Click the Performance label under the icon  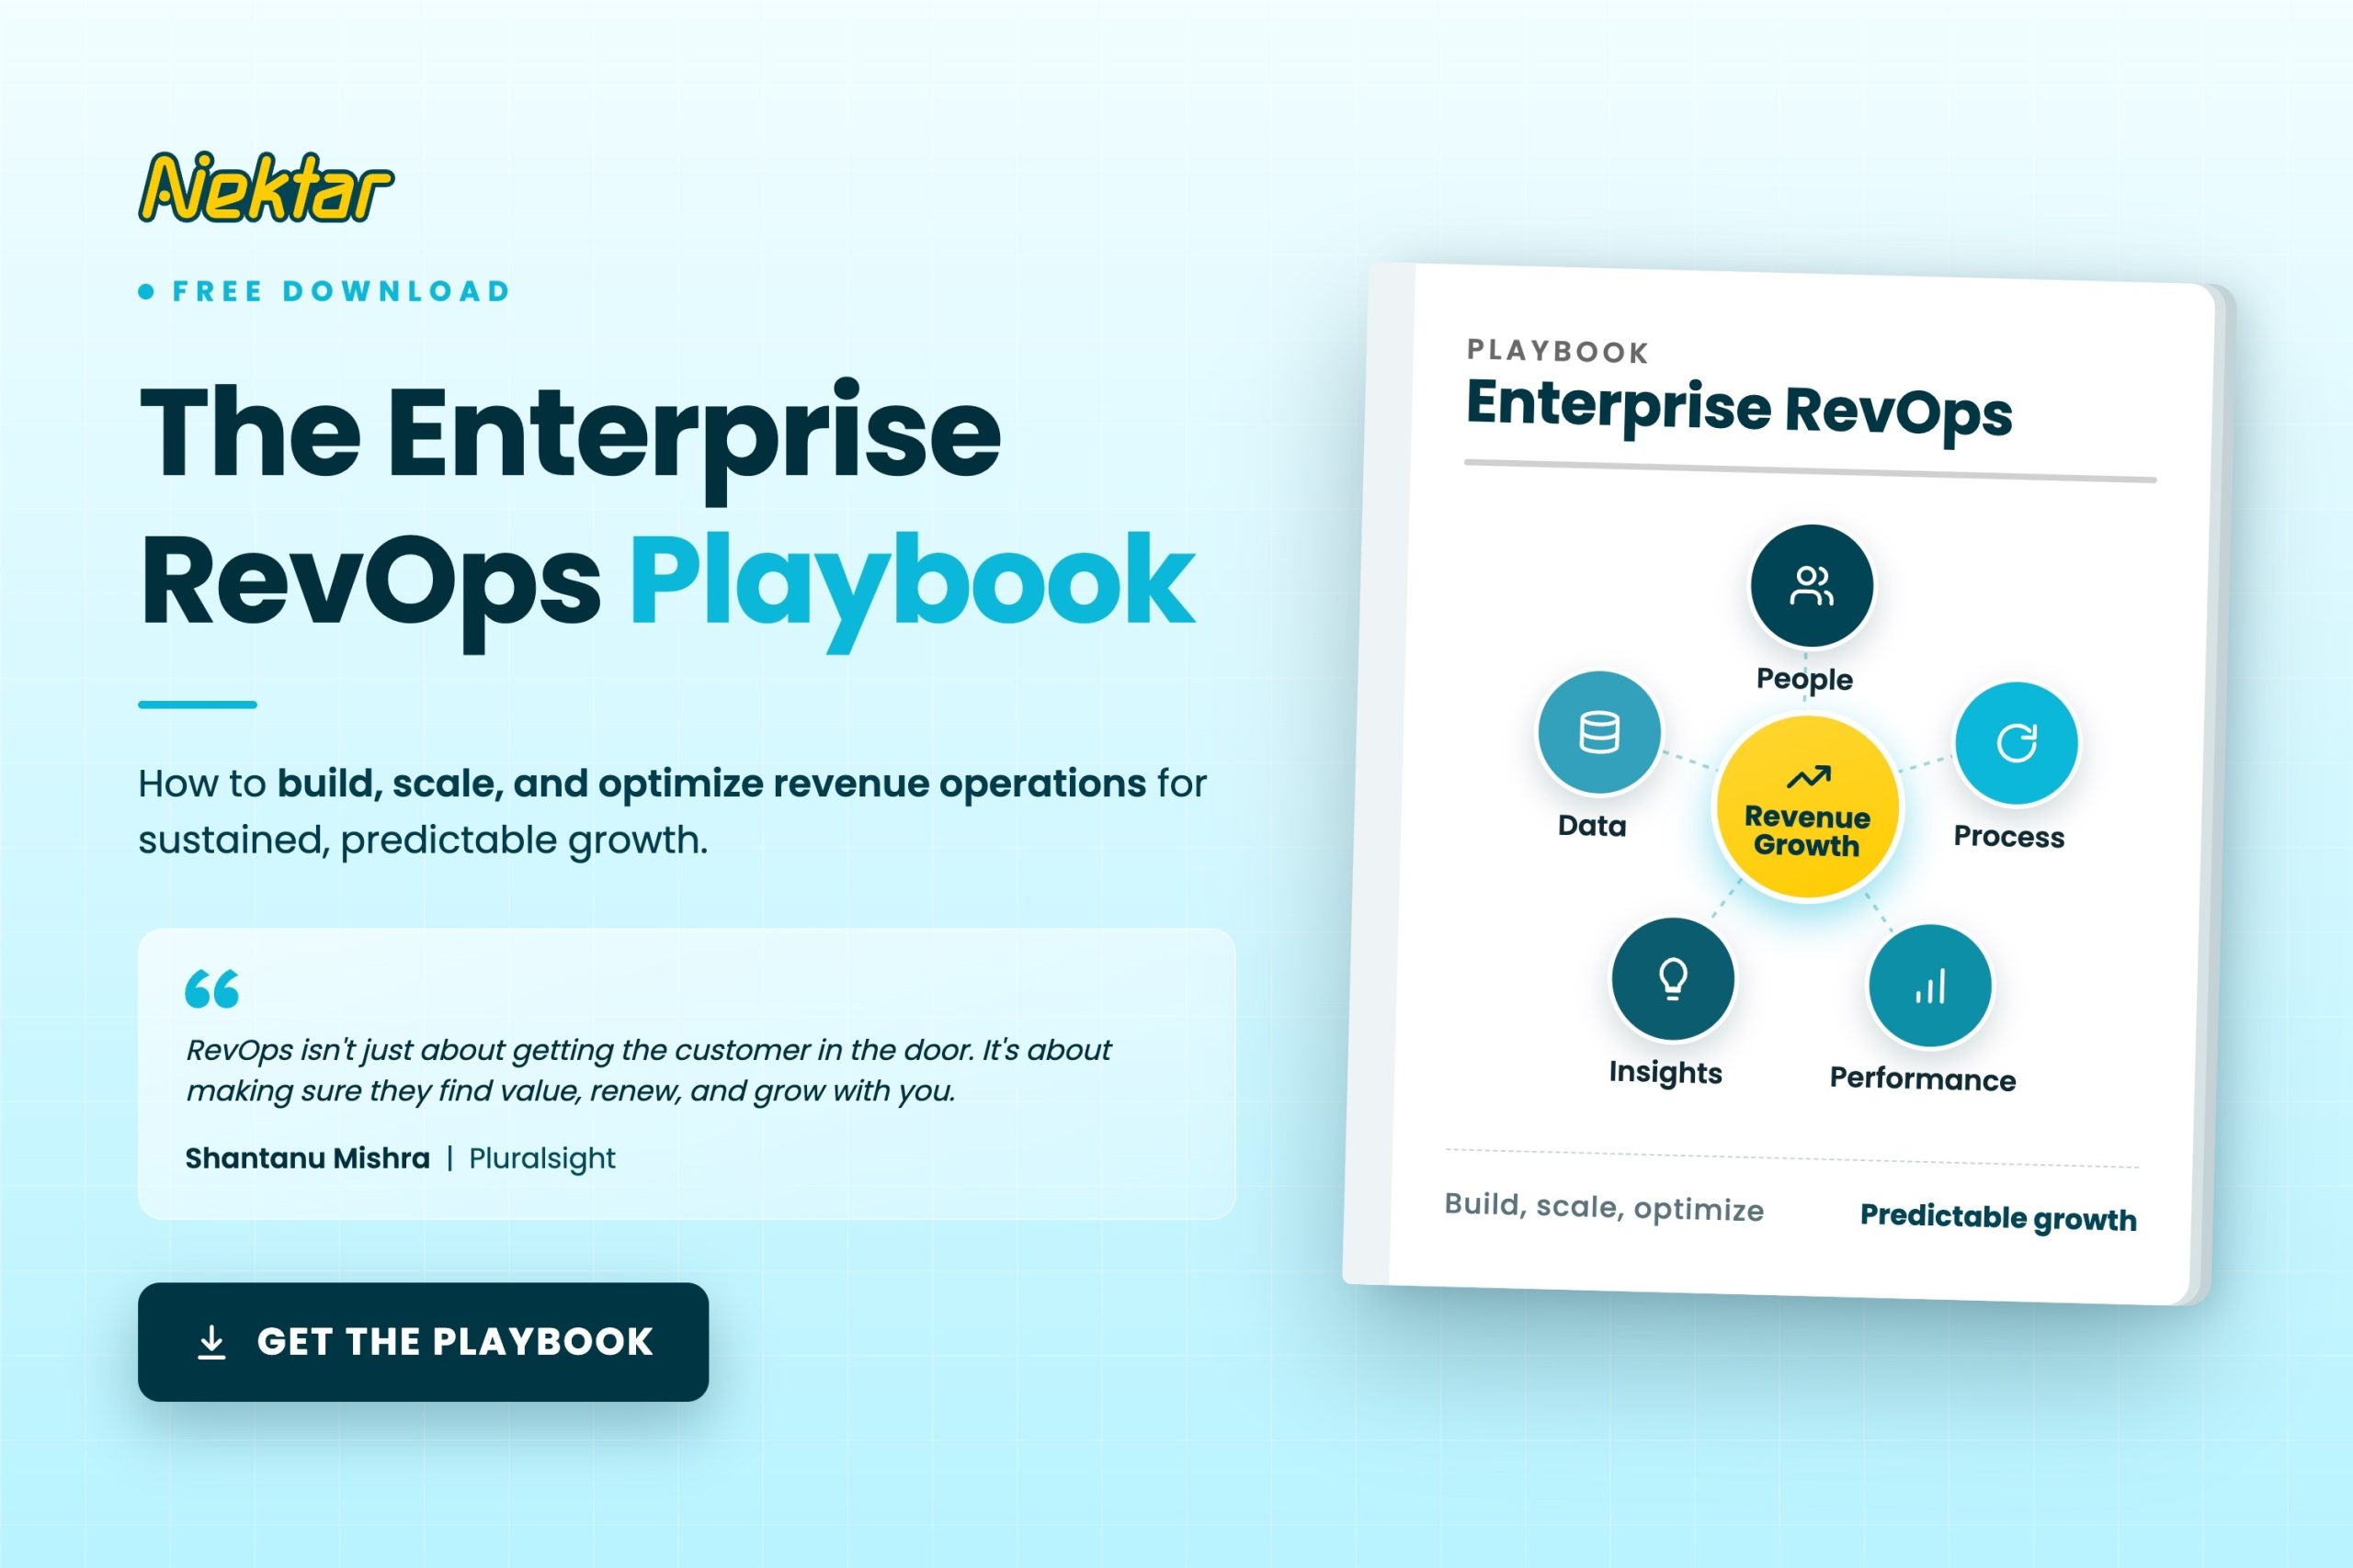point(1923,1079)
